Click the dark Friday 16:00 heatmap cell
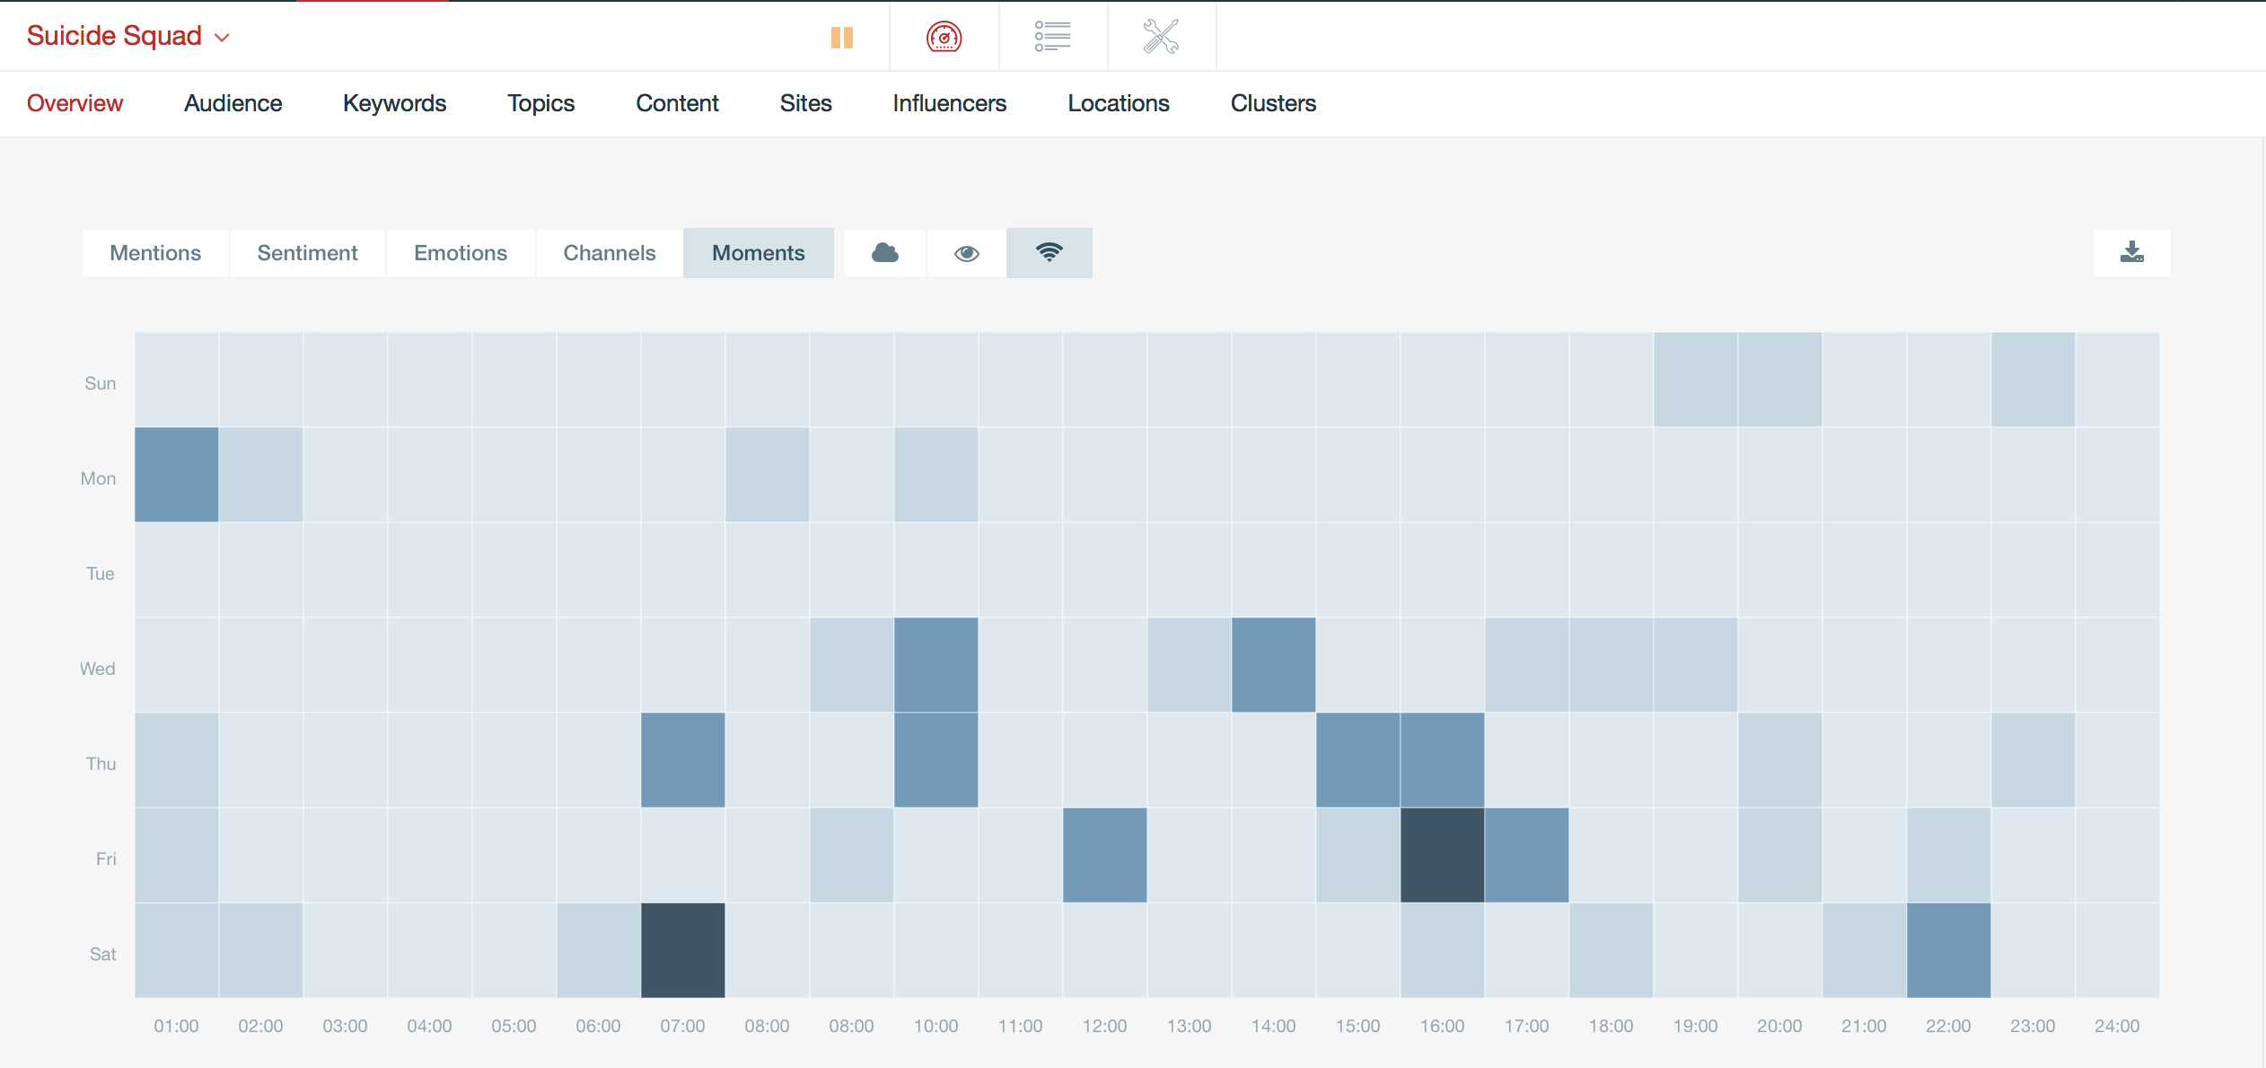The image size is (2266, 1068). point(1442,854)
